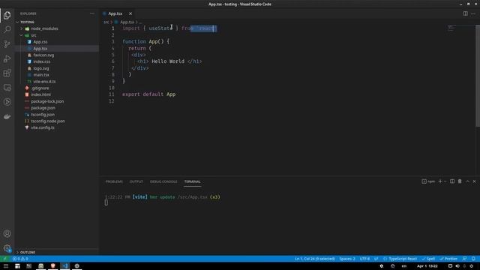Viewport: 480px width, 270px height.
Task: Click the Split Editor icon
Action: (x=465, y=13)
